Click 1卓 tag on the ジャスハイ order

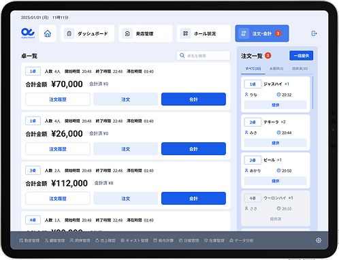253,84
